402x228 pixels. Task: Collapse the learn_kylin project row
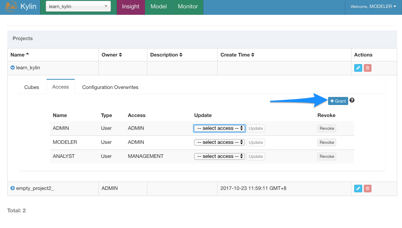[12, 68]
